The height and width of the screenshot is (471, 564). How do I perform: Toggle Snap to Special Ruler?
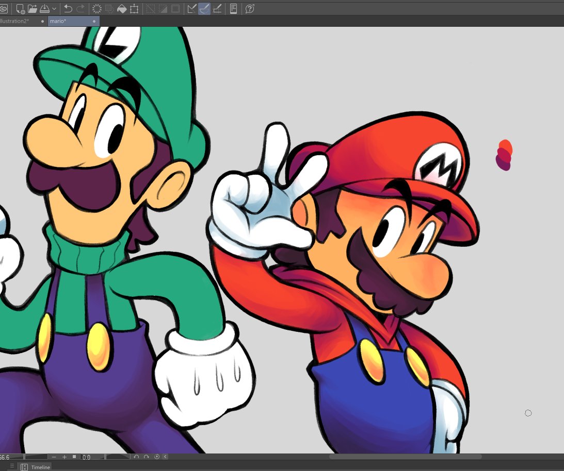pyautogui.click(x=204, y=9)
